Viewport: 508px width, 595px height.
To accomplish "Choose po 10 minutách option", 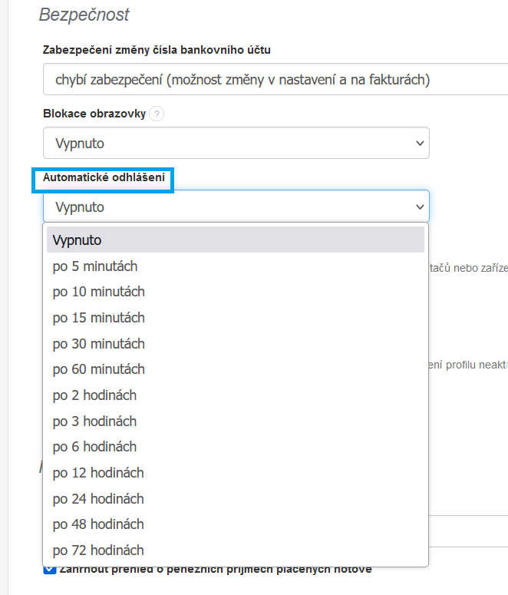I will pos(236,292).
